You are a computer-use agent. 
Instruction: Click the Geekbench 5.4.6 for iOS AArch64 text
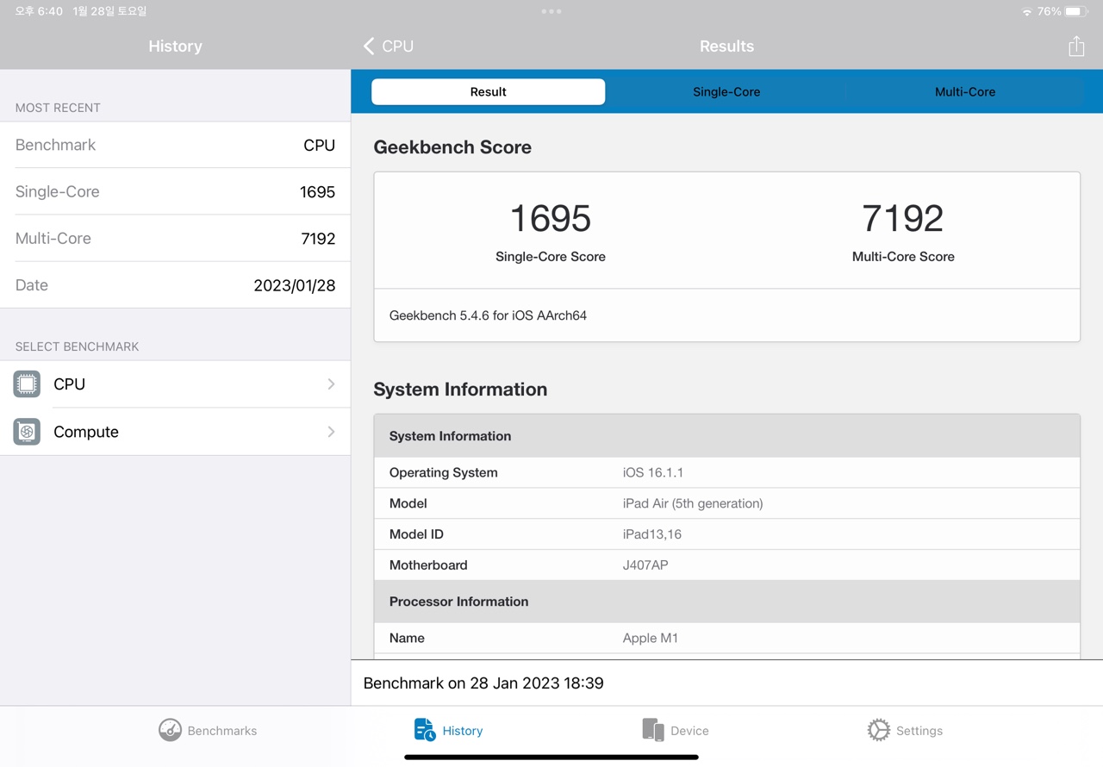pos(488,315)
